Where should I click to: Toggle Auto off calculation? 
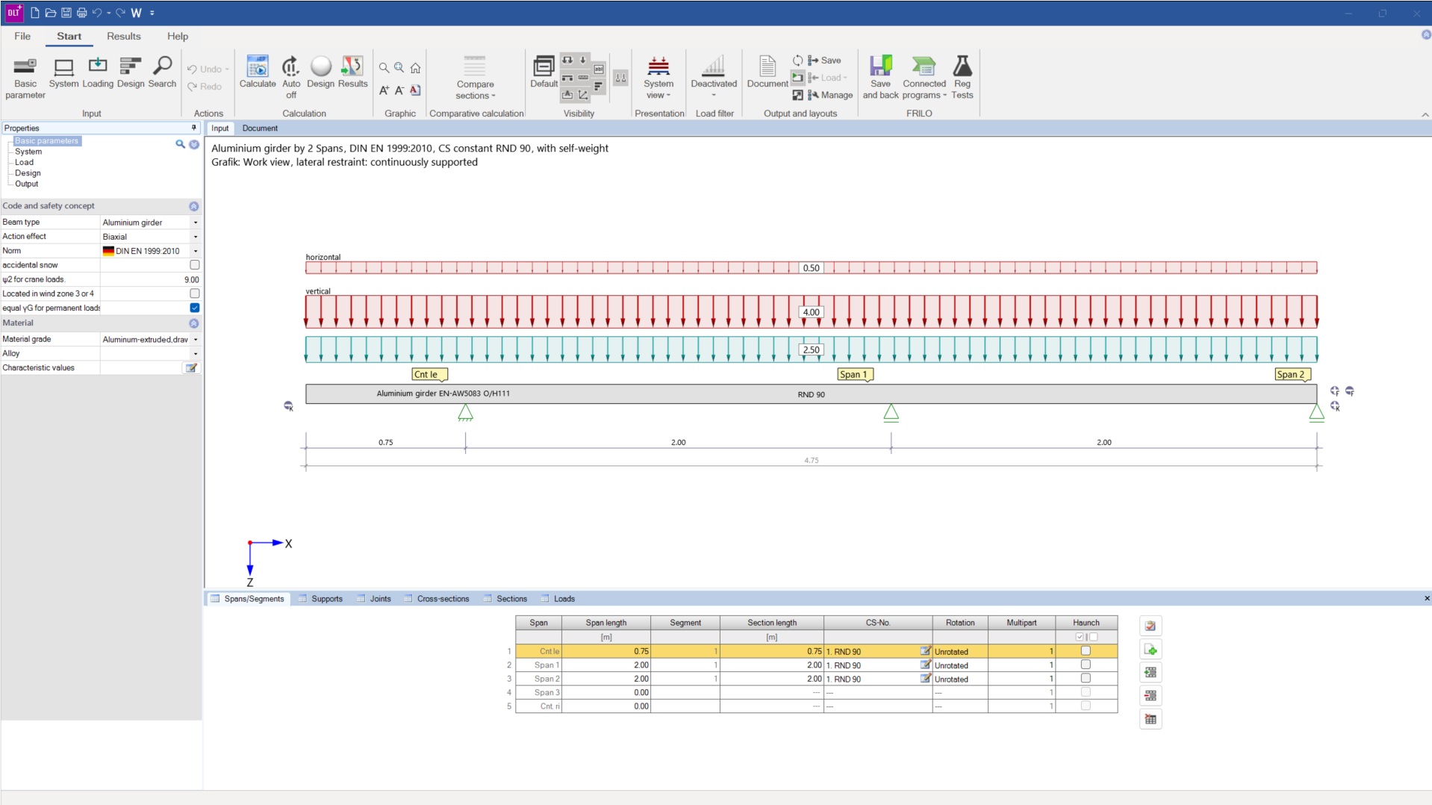[x=291, y=77]
